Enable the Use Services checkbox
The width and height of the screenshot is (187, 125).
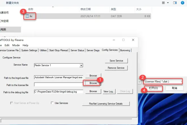tap(52, 103)
